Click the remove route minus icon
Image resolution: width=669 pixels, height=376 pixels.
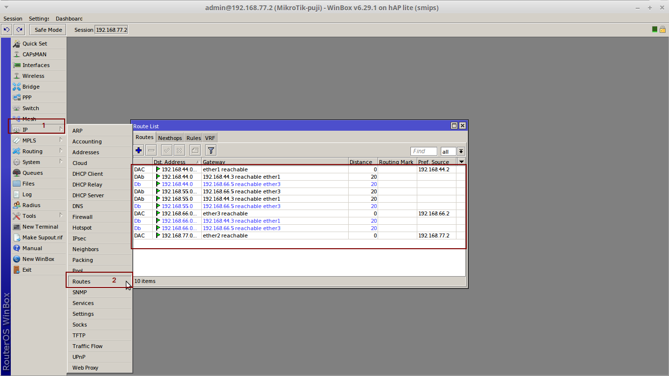point(151,150)
